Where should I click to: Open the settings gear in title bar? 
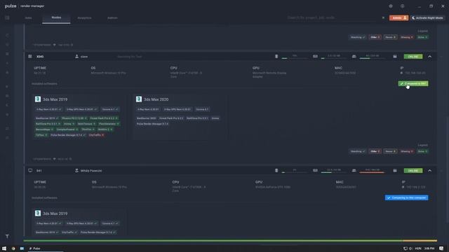391,6
